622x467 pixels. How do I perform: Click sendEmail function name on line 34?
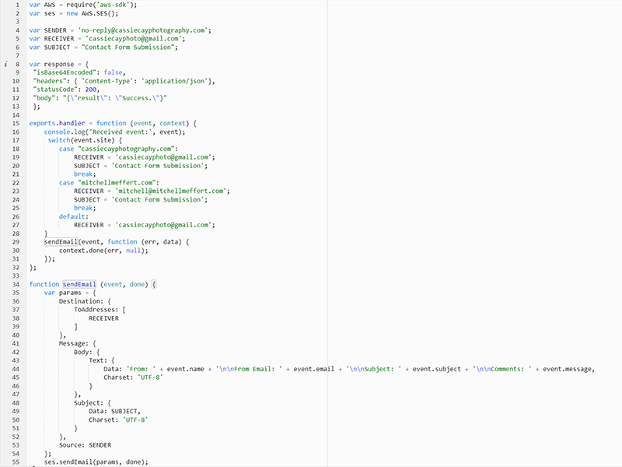[79, 284]
